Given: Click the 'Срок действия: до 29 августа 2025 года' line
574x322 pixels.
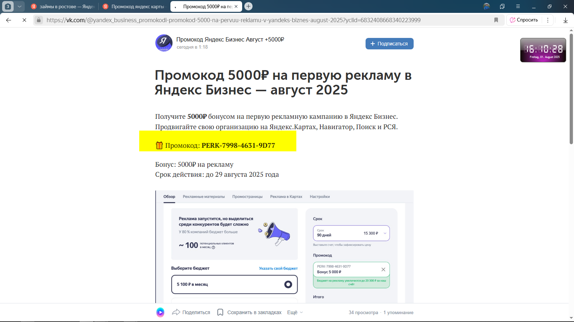Looking at the screenshot, I should pyautogui.click(x=217, y=174).
